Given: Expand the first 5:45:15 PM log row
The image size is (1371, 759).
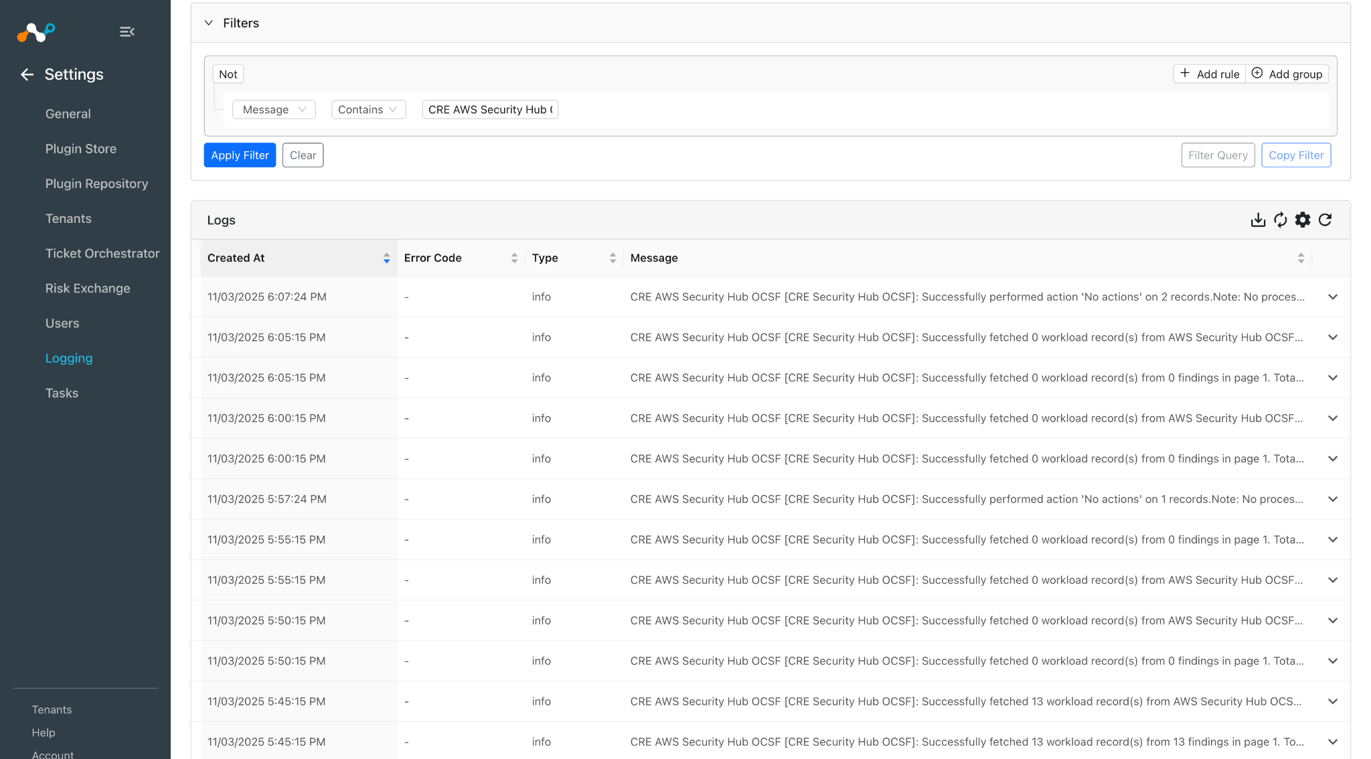Looking at the screenshot, I should pos(1333,701).
